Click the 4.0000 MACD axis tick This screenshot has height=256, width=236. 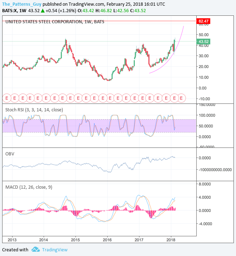coord(205,197)
